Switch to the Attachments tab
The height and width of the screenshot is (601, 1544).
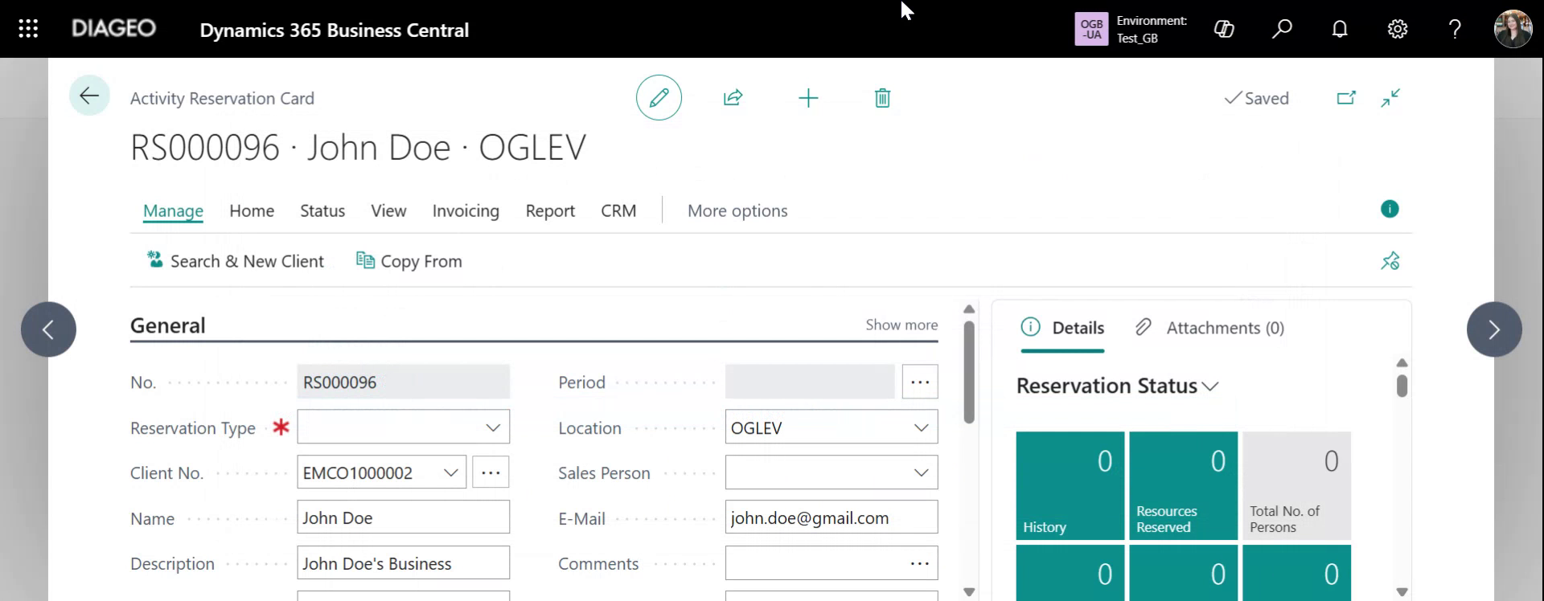click(1210, 328)
